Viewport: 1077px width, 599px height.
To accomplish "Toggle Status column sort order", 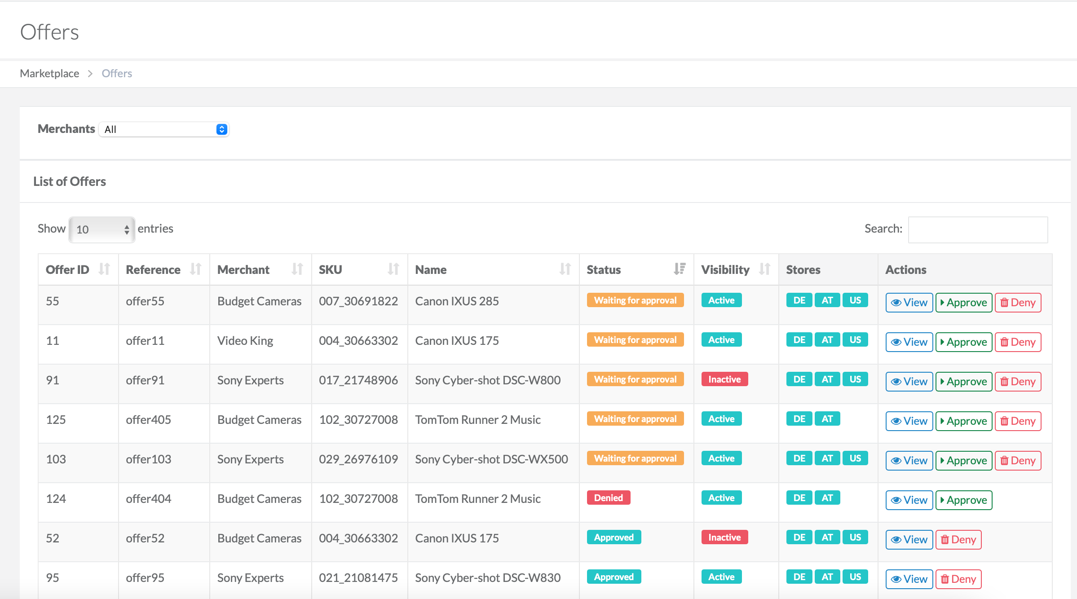I will [x=636, y=269].
